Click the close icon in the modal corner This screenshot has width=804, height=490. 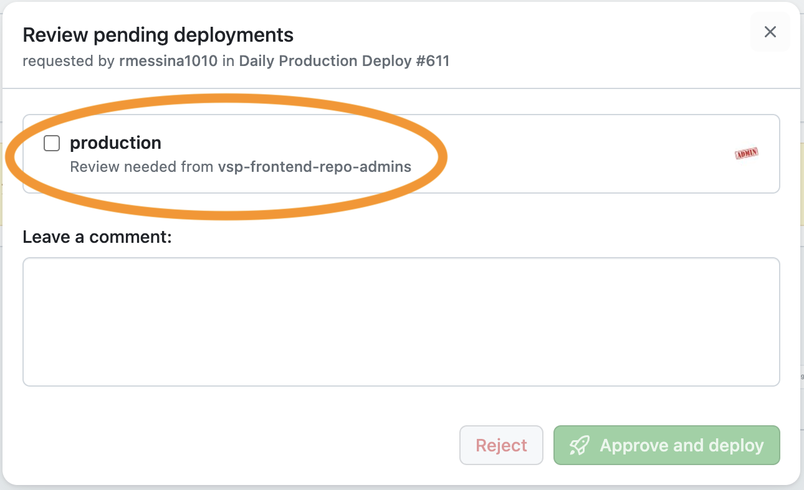click(x=770, y=32)
